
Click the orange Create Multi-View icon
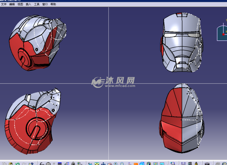136,164
